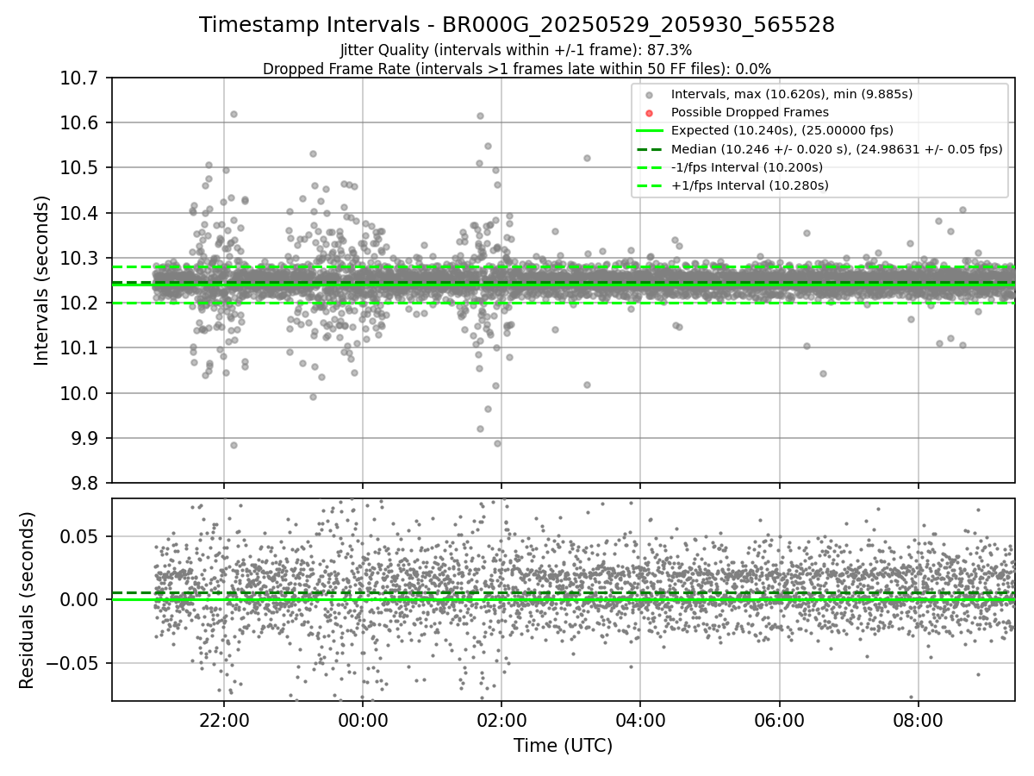Select the Dropped Frame Rate 0.0% subtitle line
Viewport: 1034px width, 776px height.
pos(517,68)
